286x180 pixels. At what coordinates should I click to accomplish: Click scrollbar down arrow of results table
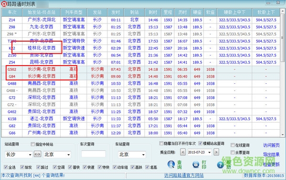pos(283,135)
